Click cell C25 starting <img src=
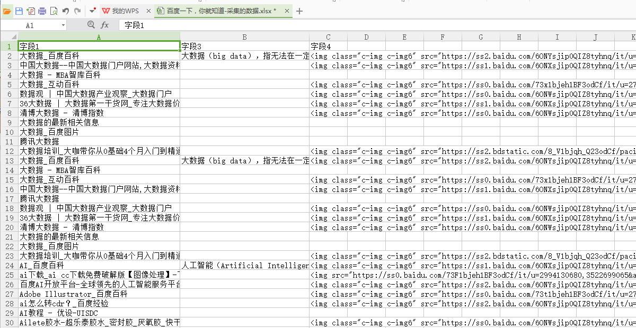Screen dimensions: 636x328 click(329, 275)
